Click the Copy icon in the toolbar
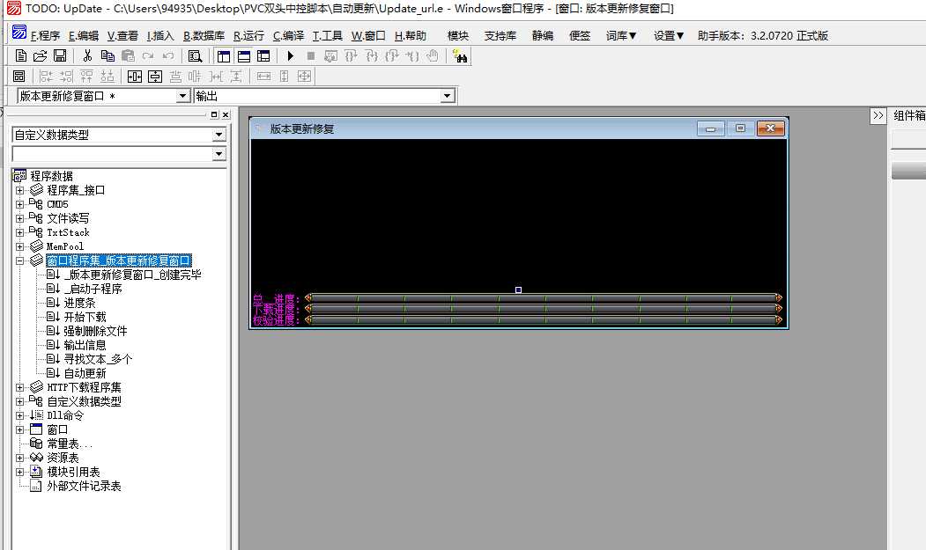This screenshot has width=926, height=550. tap(107, 55)
